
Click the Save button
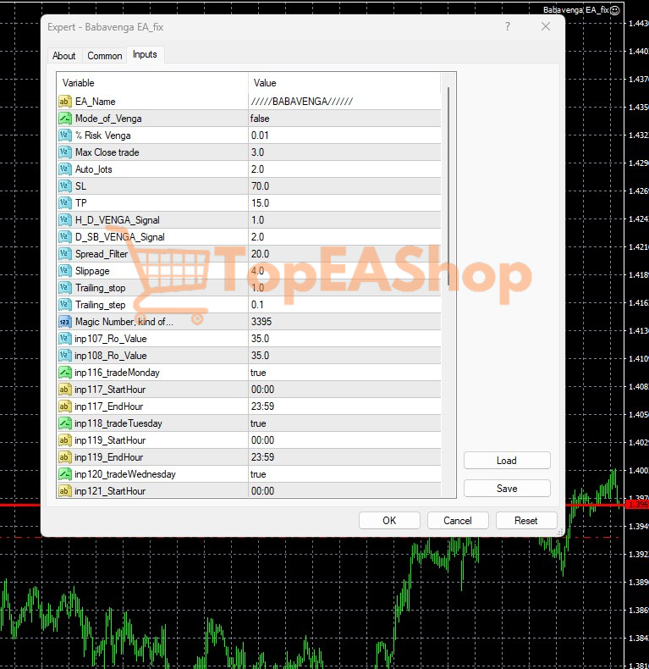tap(507, 489)
